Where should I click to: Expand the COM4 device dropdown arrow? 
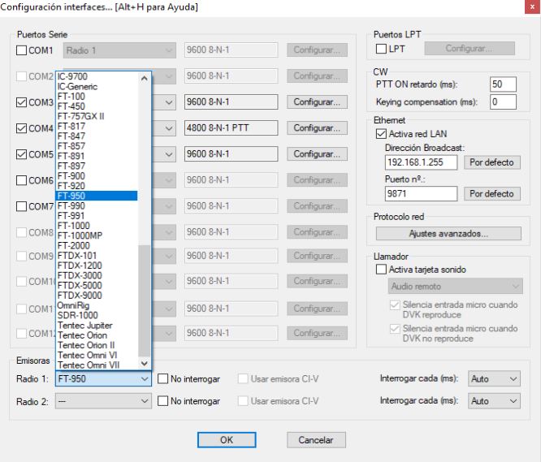click(x=168, y=128)
